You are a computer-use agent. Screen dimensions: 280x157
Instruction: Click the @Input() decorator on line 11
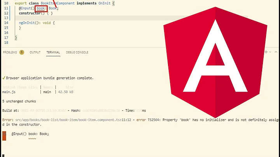(x=26, y=8)
